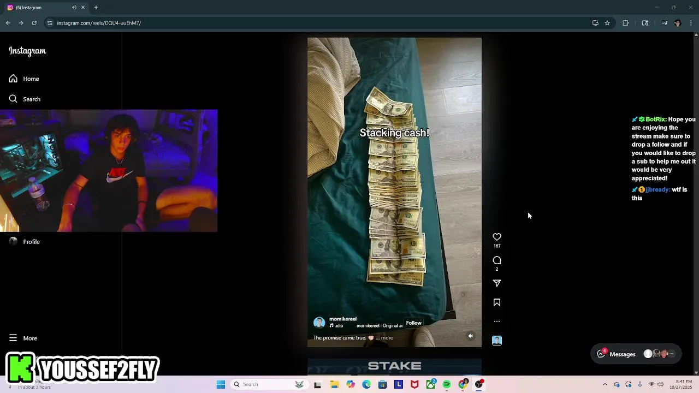The image size is (699, 393).
Task: Follow the momikereel account
Action: point(414,323)
